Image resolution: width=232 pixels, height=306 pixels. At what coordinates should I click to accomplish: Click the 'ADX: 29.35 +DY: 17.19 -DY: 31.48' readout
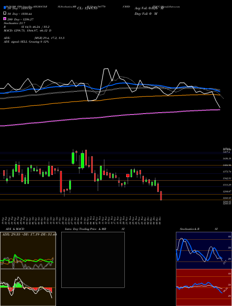click(29, 234)
